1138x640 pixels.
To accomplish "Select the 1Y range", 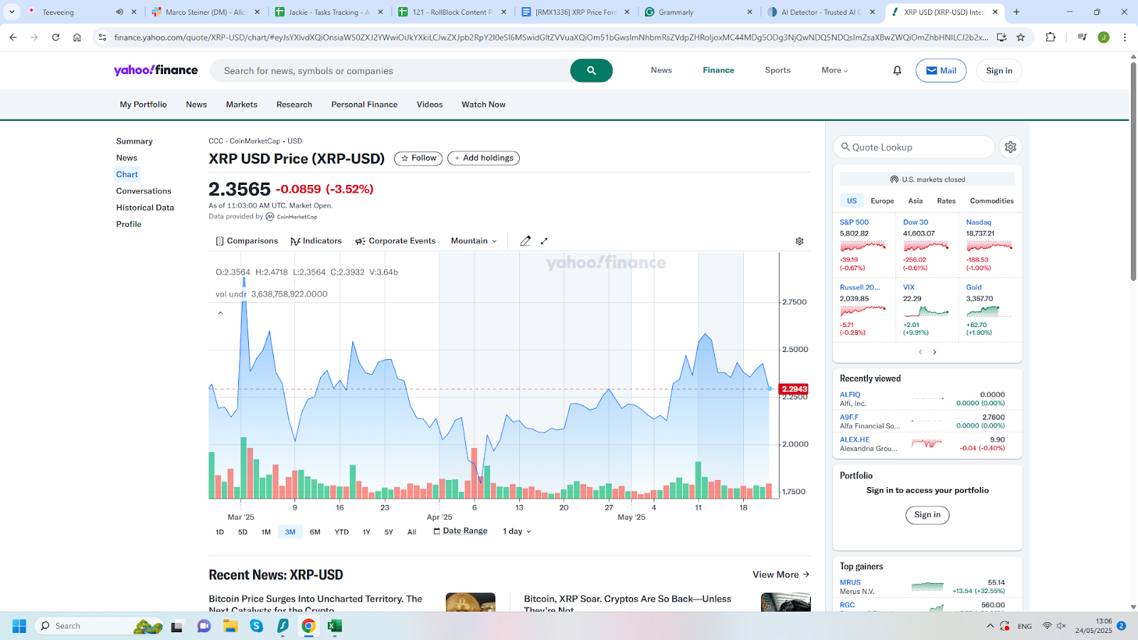I will pyautogui.click(x=366, y=532).
